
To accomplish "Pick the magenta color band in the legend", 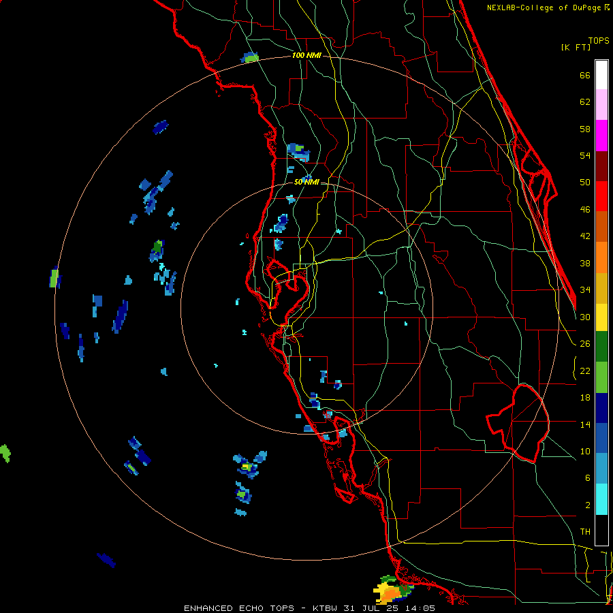I will [601, 136].
